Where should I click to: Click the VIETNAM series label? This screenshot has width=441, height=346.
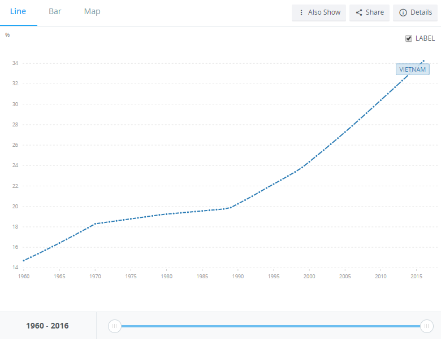412,69
